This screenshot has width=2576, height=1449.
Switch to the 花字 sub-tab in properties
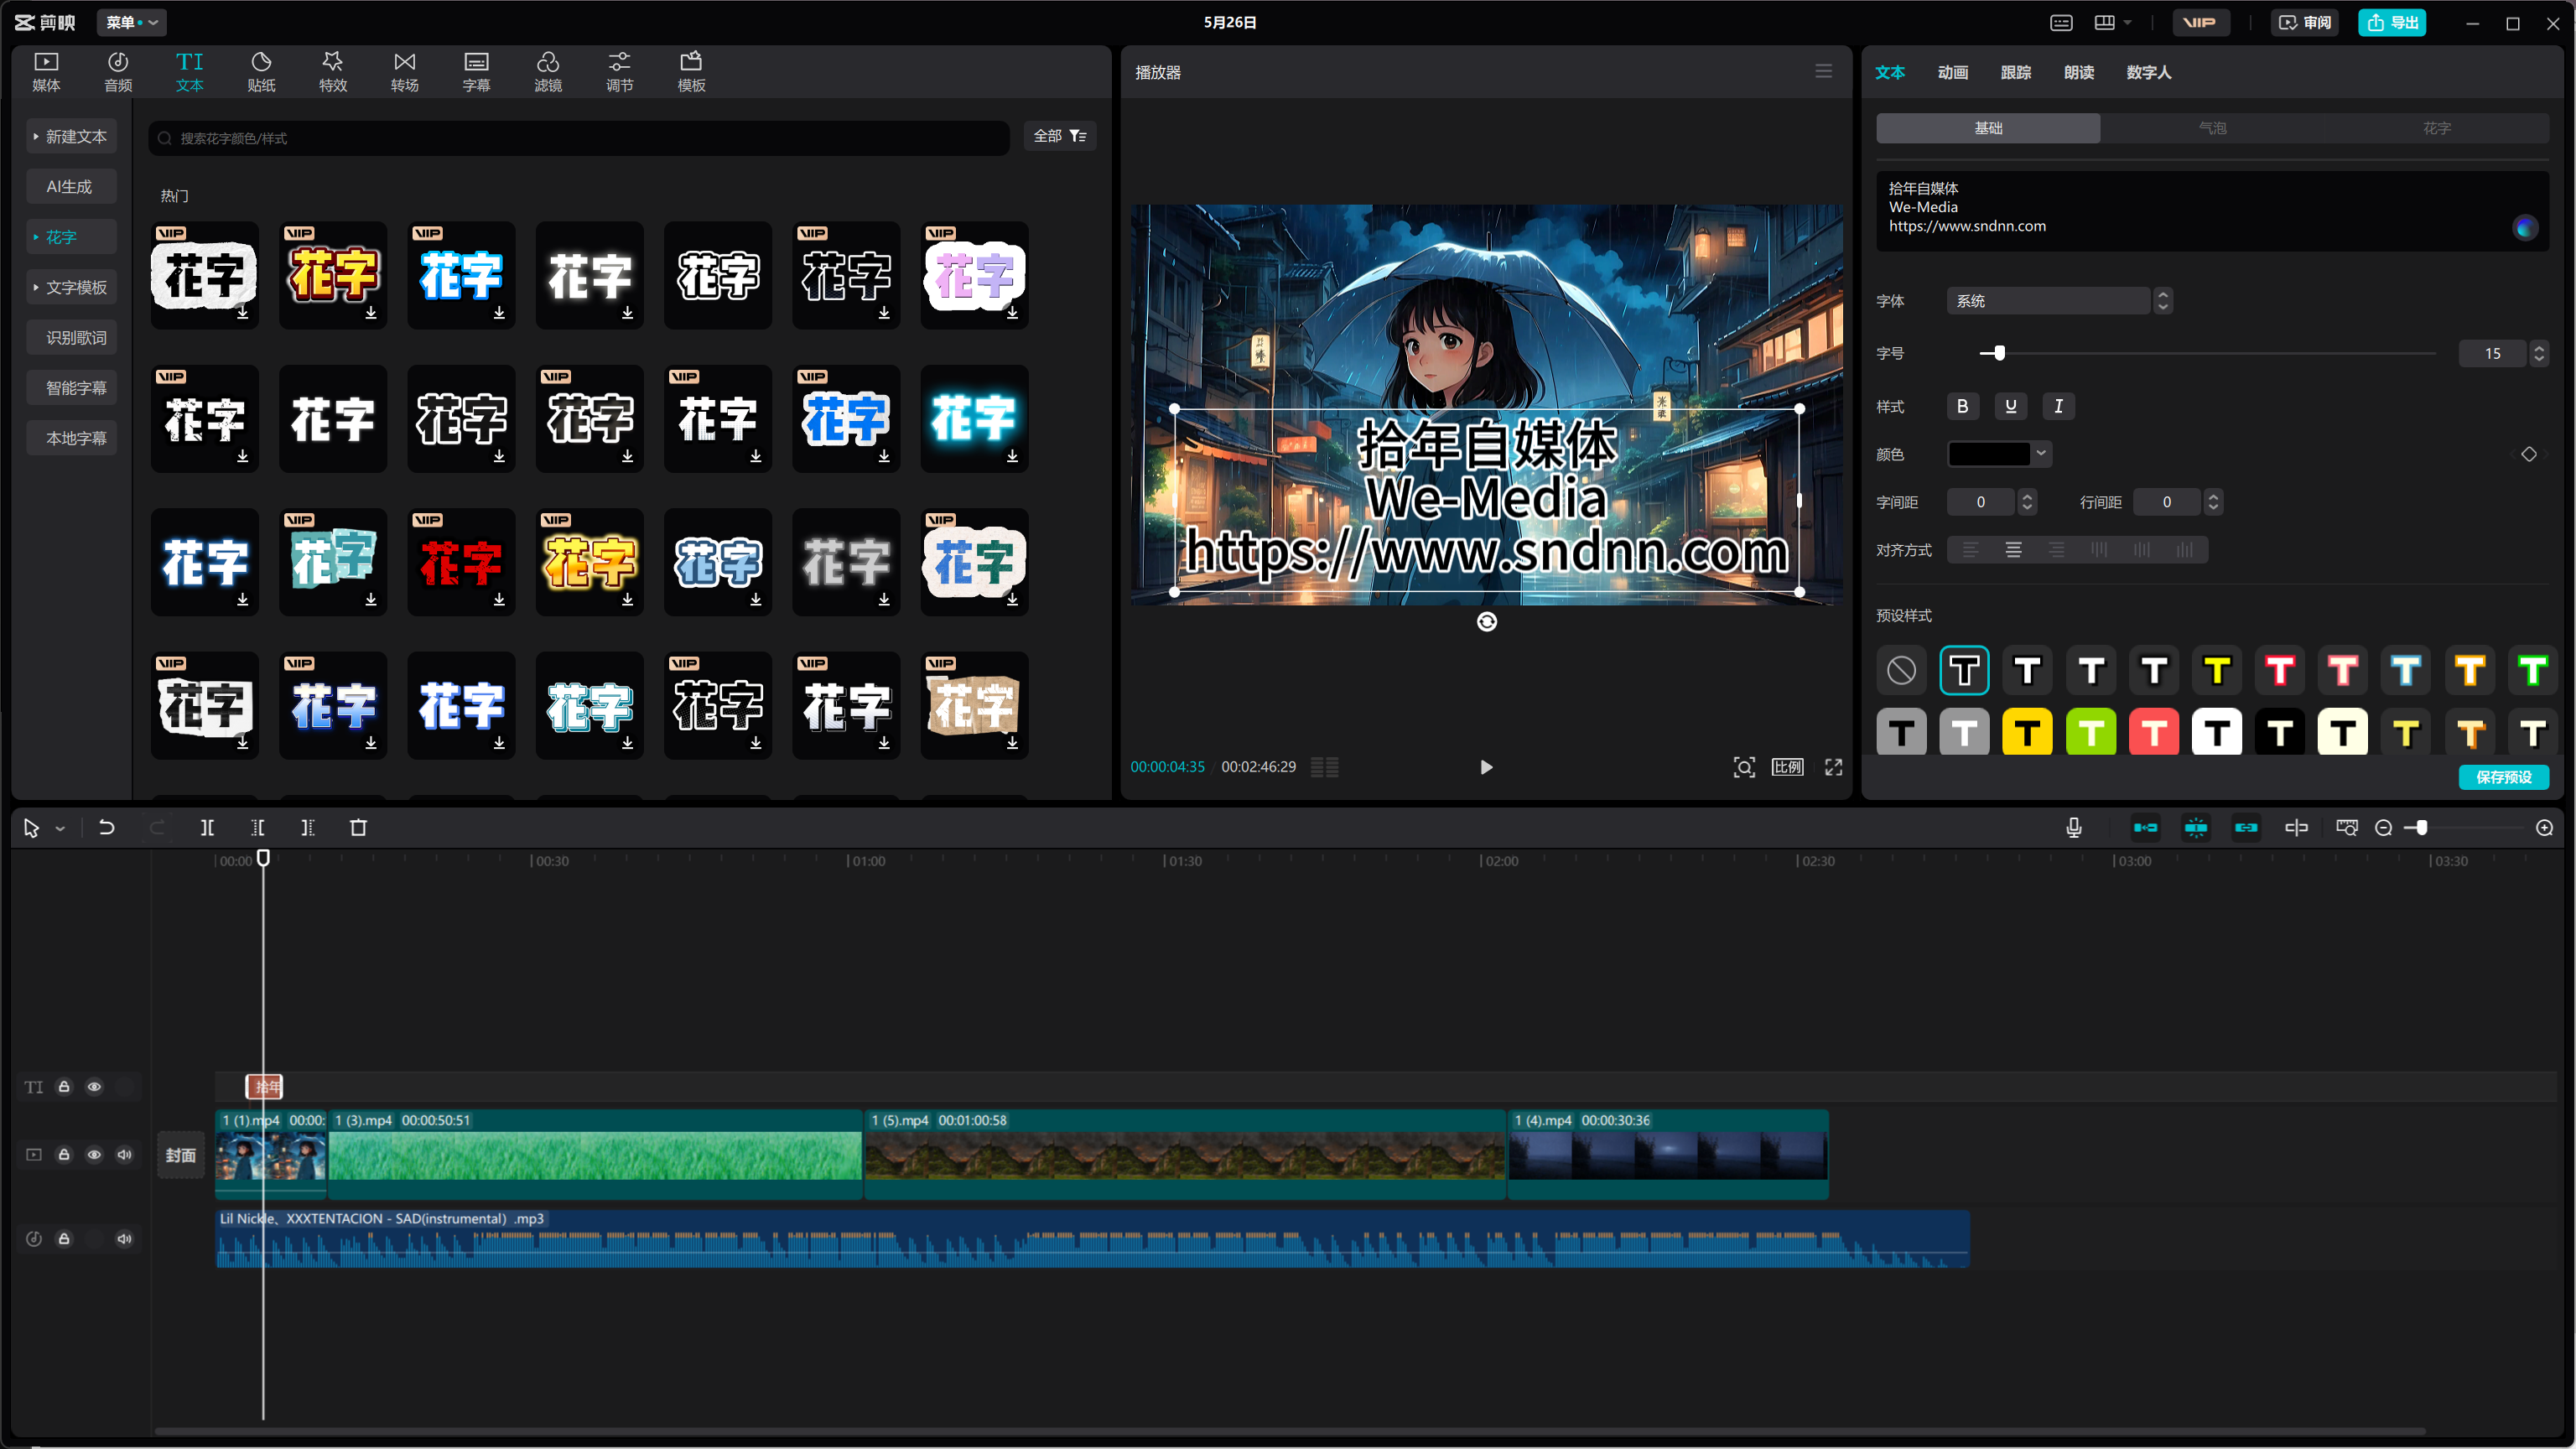(2436, 128)
